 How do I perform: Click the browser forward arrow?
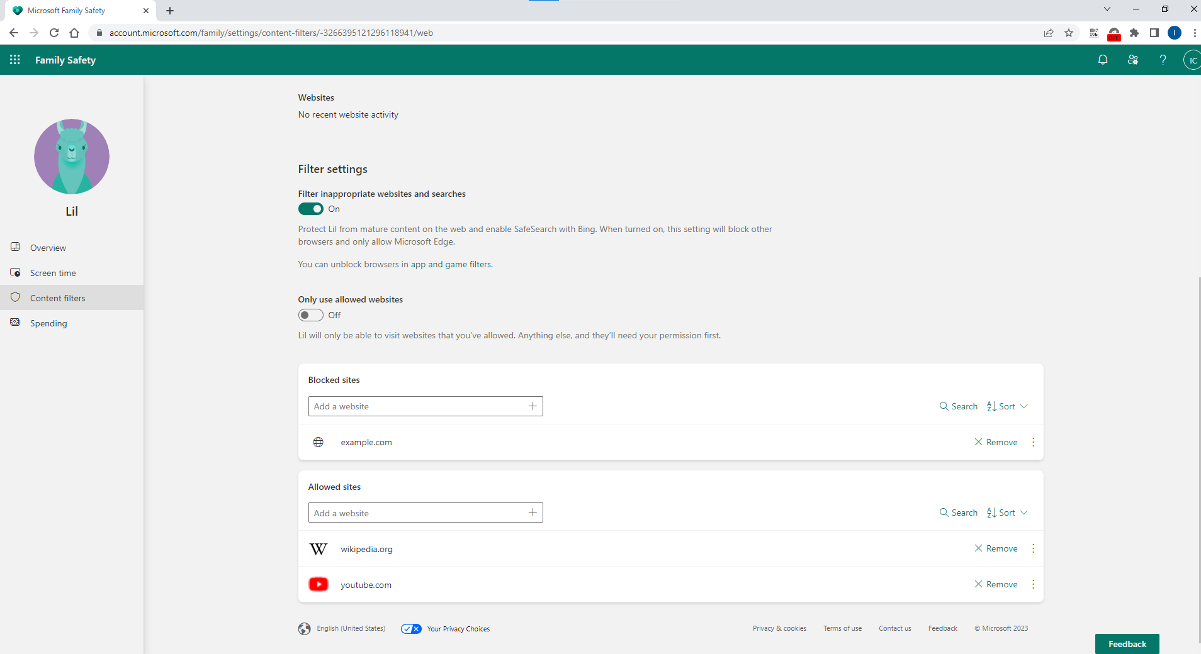pos(34,33)
